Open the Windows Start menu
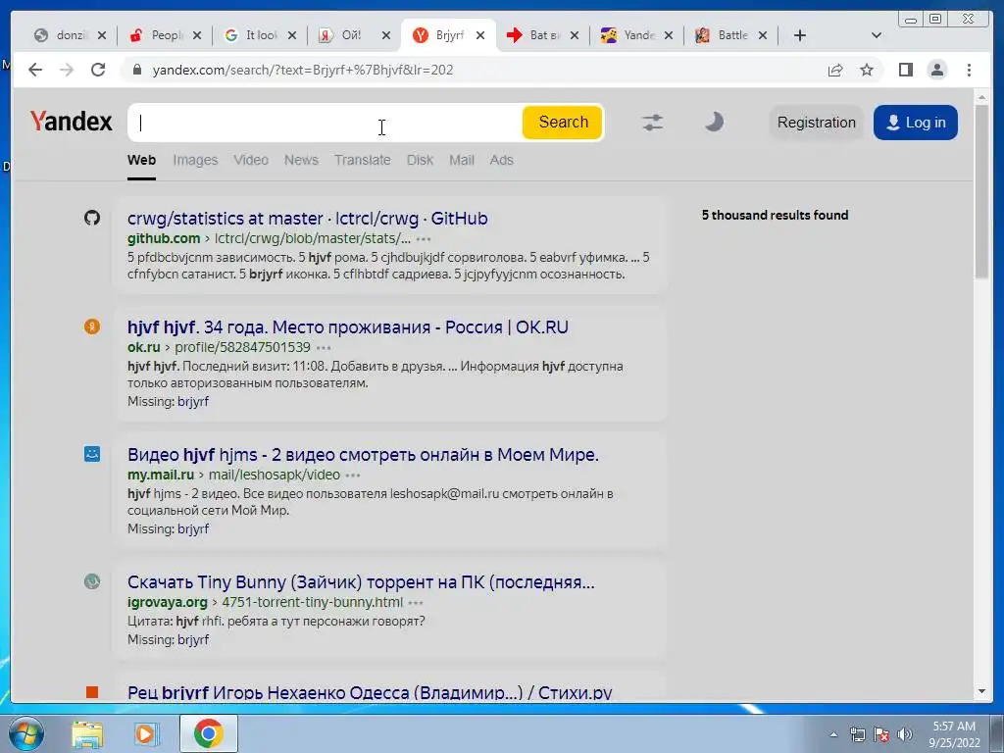This screenshot has width=1004, height=753. [x=25, y=733]
